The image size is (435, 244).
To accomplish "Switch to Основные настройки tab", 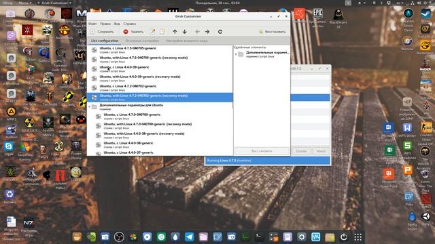I will click(x=142, y=41).
